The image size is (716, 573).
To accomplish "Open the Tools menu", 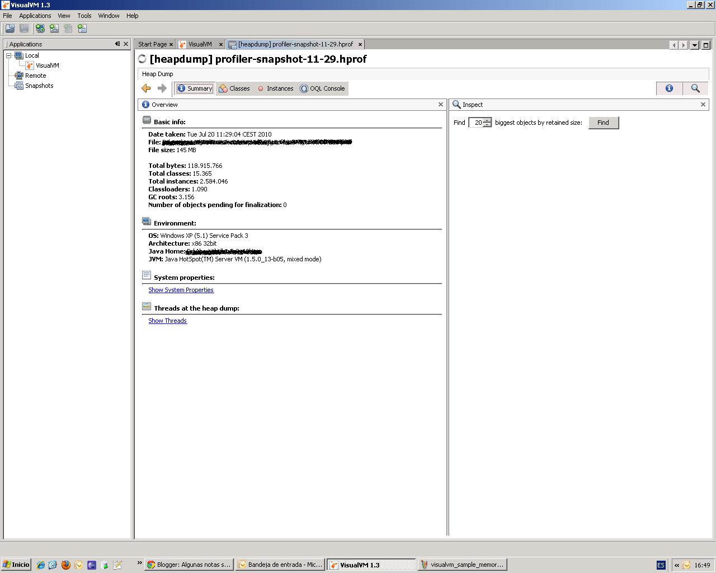I will click(x=84, y=16).
